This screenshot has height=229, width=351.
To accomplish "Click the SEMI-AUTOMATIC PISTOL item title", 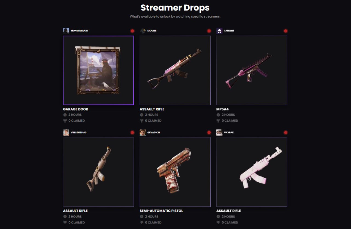I will coord(161,211).
